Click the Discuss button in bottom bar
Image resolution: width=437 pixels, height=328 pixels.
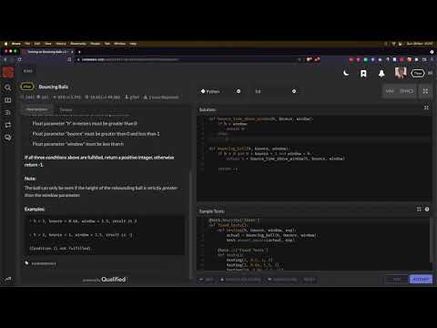click(x=282, y=280)
